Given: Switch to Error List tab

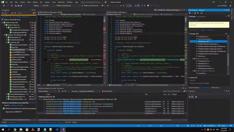Looking at the screenshot, I should click(x=68, y=122).
